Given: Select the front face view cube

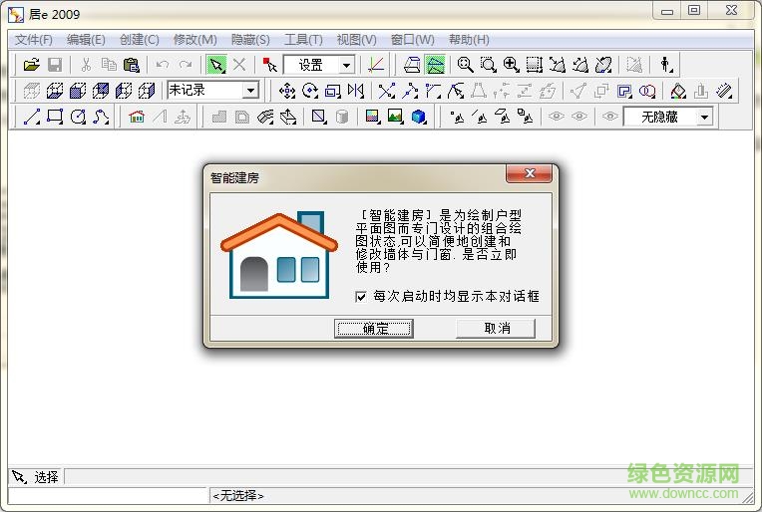Looking at the screenshot, I should pyautogui.click(x=78, y=91).
